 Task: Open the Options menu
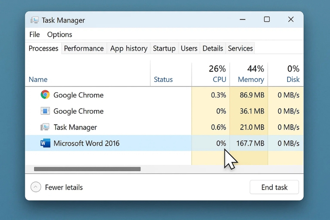[x=59, y=34]
